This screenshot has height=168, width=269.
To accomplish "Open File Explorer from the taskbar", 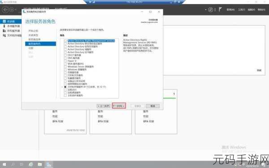I will (x=40, y=164).
